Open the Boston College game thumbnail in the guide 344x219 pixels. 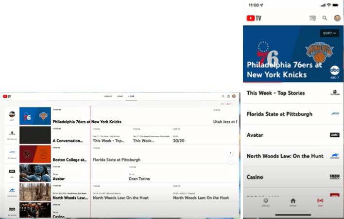pos(35,154)
